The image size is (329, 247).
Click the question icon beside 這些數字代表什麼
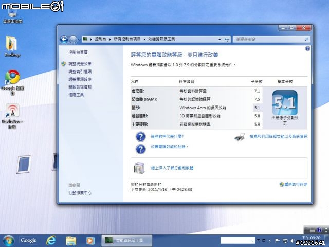point(140,137)
